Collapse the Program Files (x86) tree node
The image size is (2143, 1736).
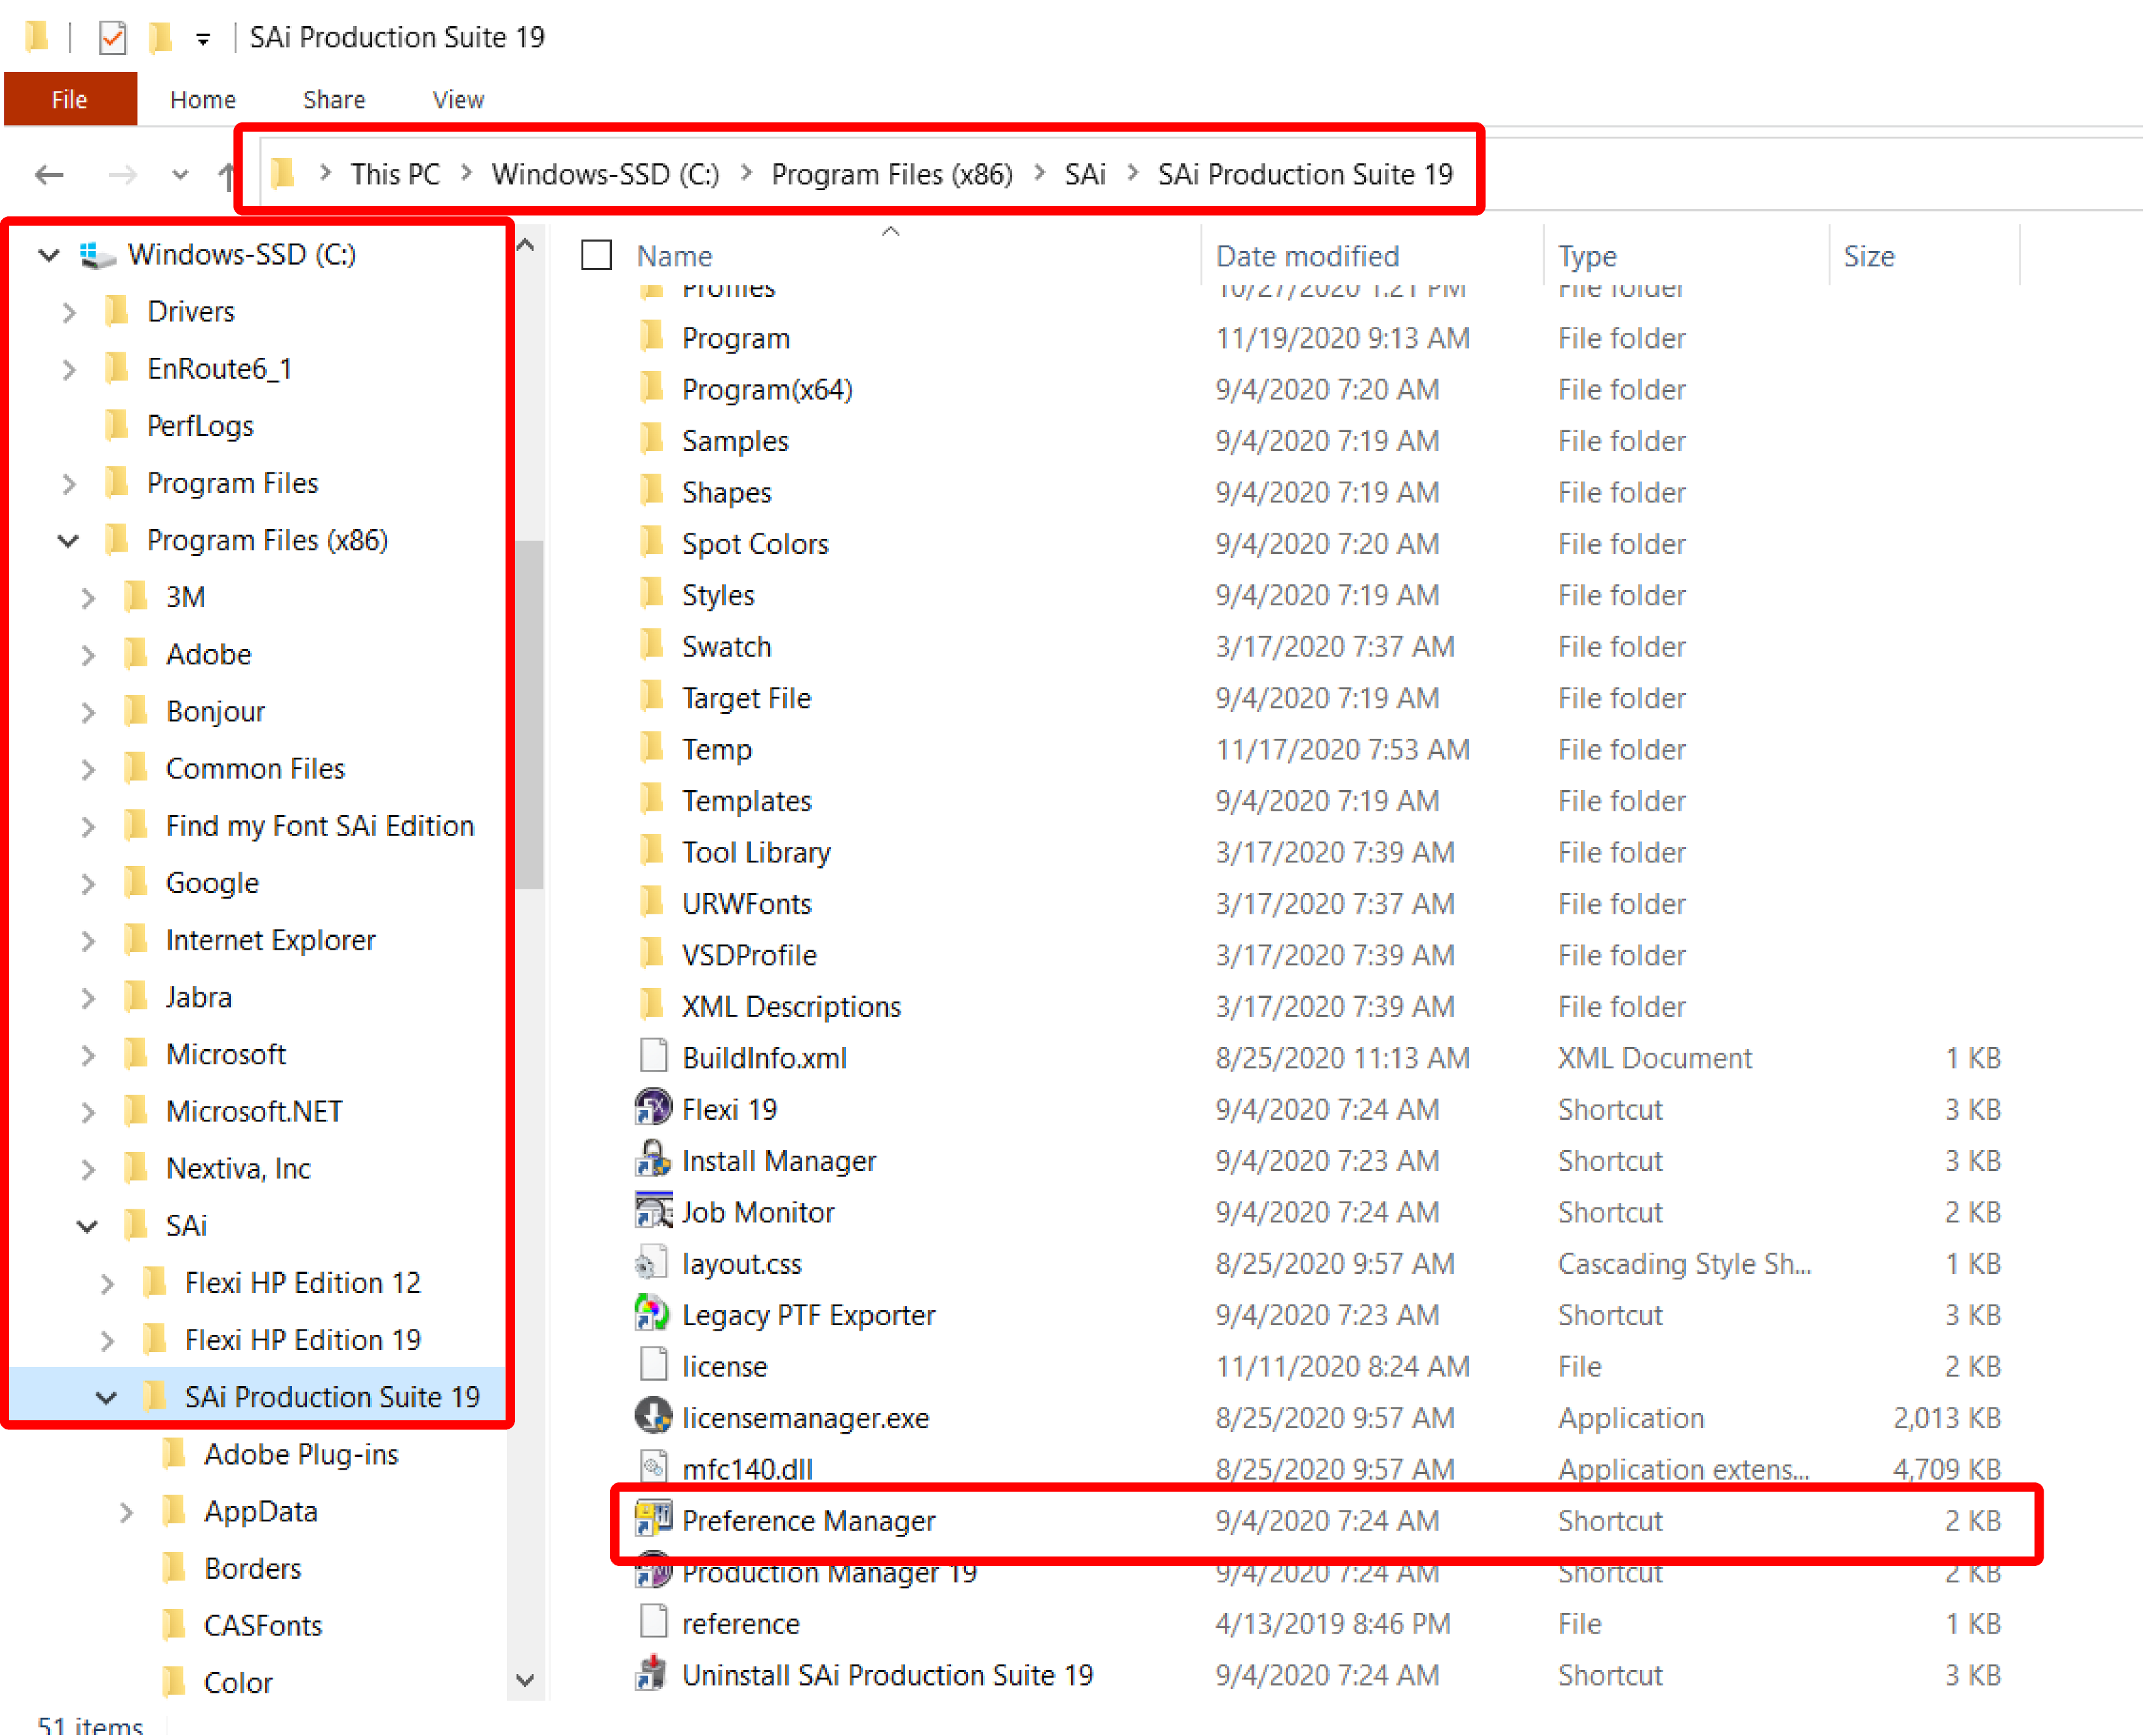[68, 541]
